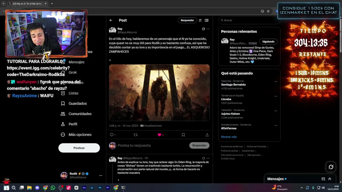Open options for Santiago Bernabéu trend
The width and height of the screenshot is (342, 192).
[x=276, y=82]
